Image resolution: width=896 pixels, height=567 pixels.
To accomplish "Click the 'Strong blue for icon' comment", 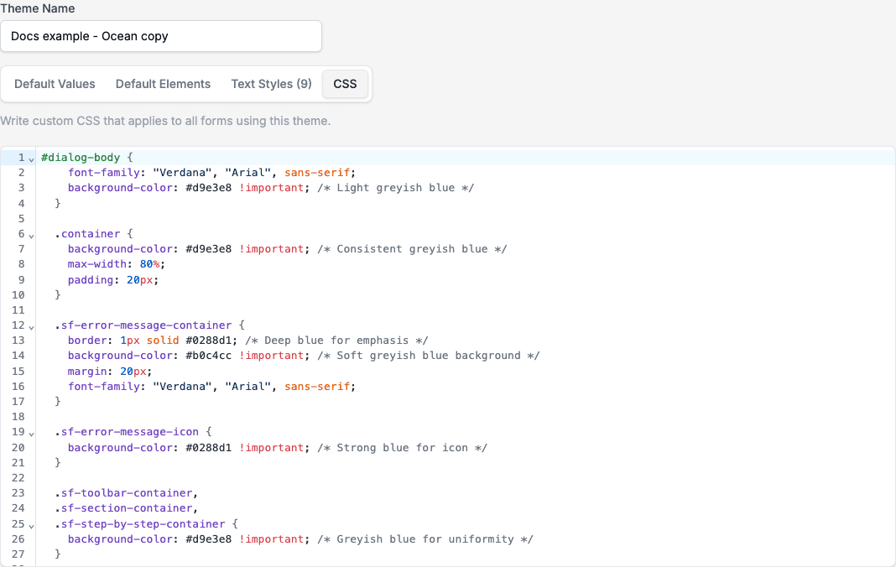I will 403,448.
